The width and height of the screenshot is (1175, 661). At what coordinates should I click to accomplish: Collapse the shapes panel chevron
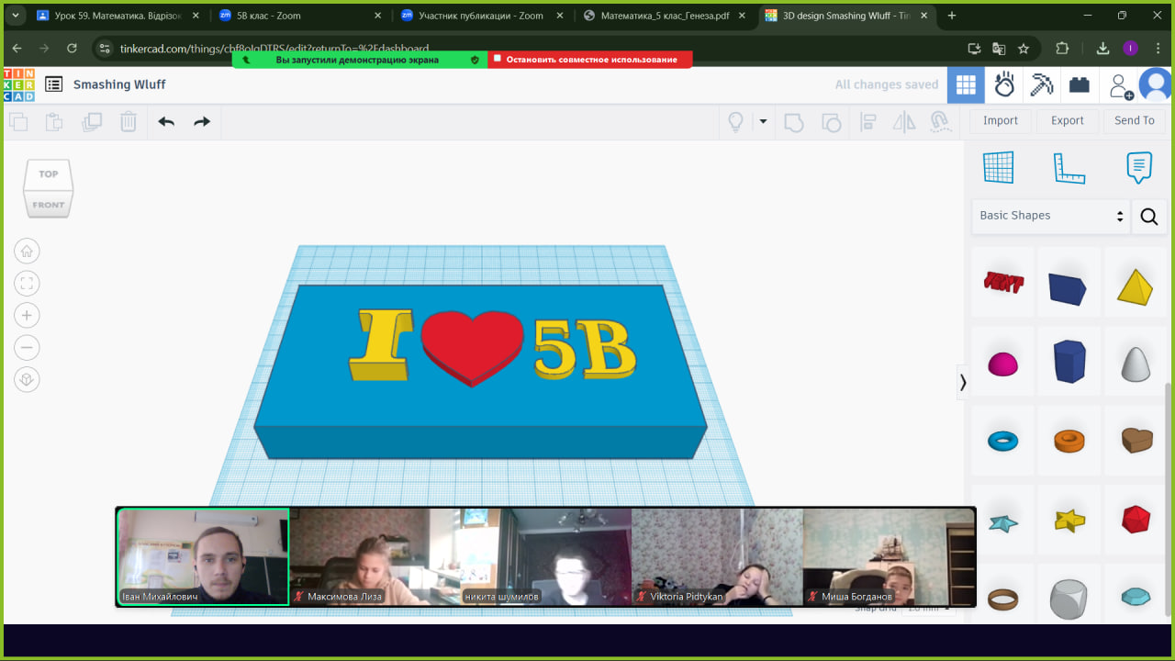pos(963,382)
